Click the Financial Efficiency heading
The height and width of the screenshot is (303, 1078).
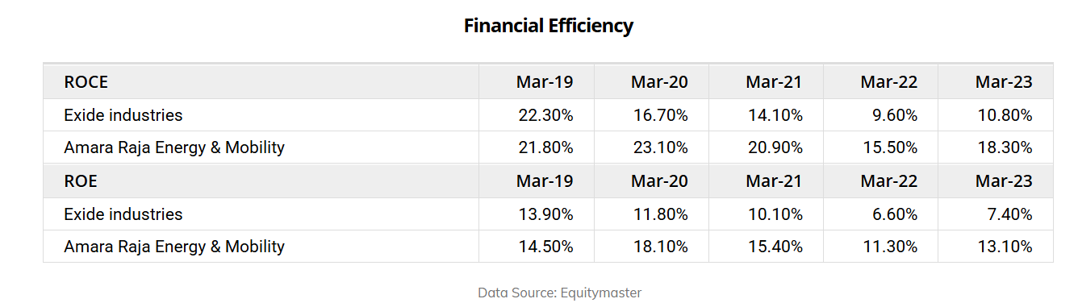[x=548, y=25]
